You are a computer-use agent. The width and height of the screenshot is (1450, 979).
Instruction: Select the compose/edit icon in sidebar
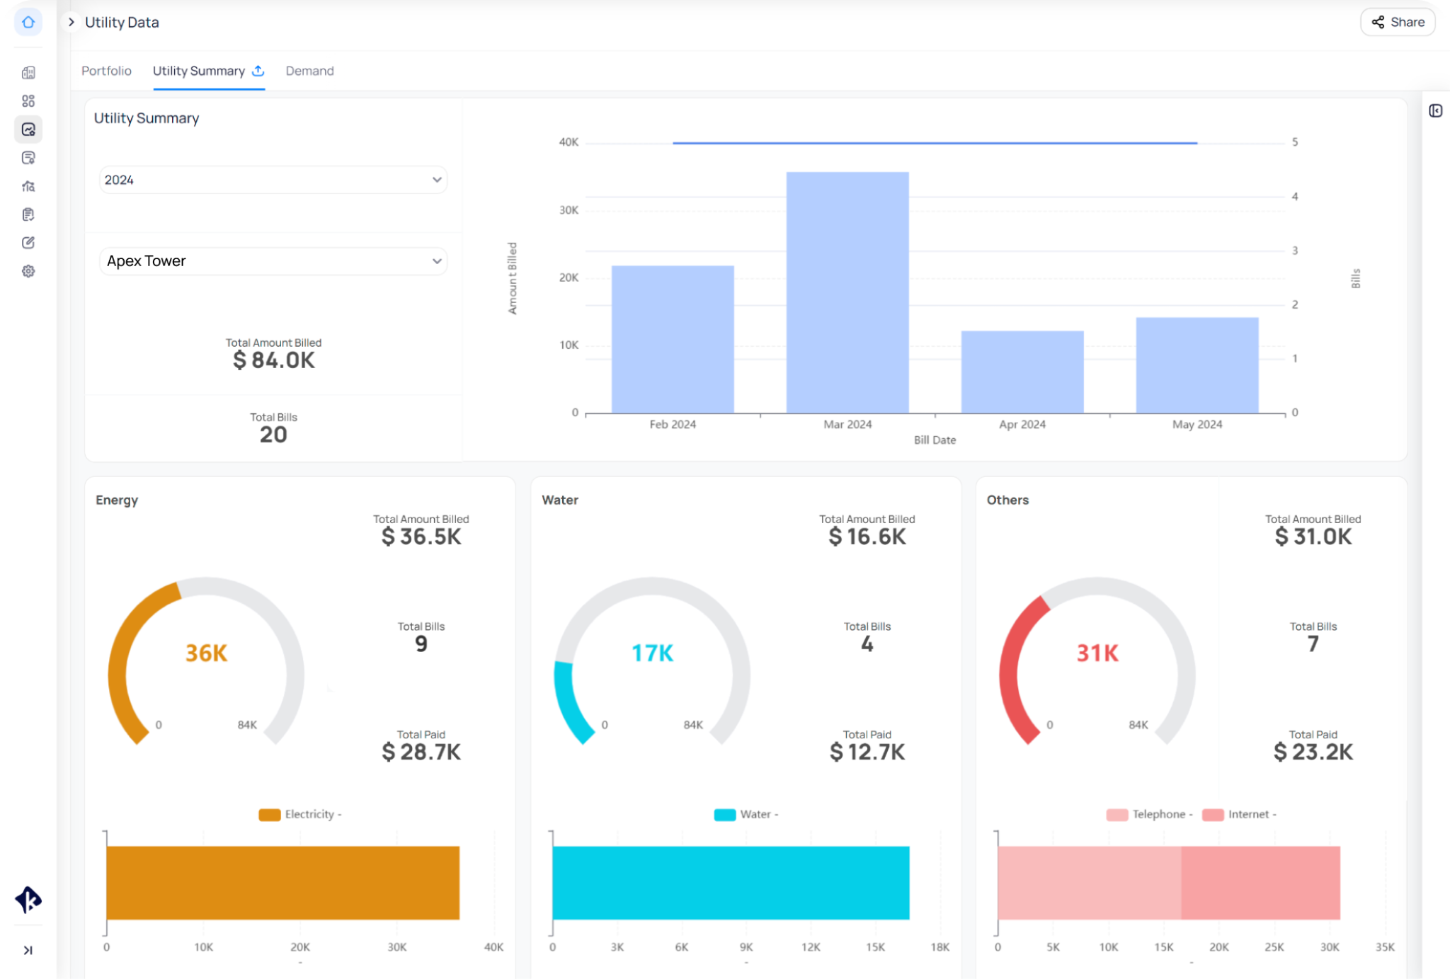28,243
